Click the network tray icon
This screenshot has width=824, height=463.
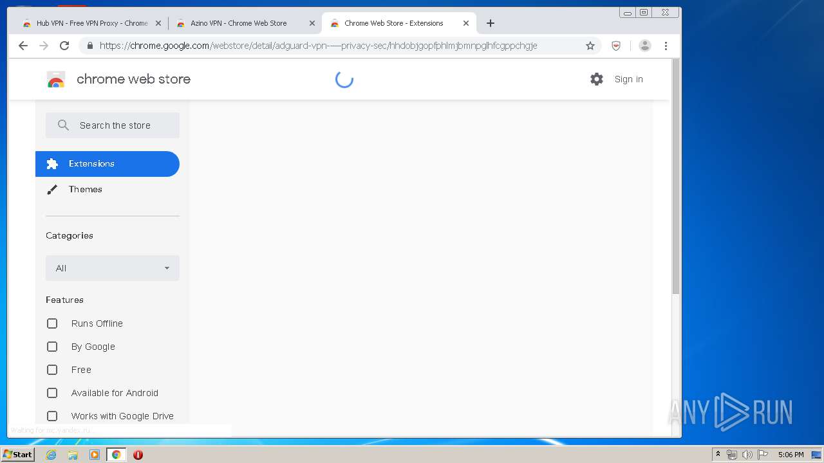[x=732, y=455]
